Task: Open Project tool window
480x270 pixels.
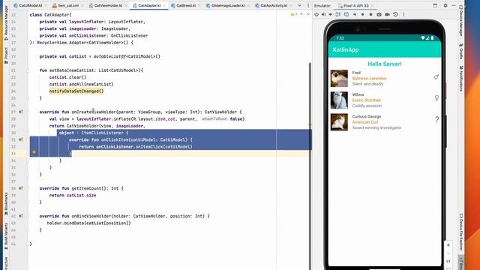Action: click(x=6, y=55)
